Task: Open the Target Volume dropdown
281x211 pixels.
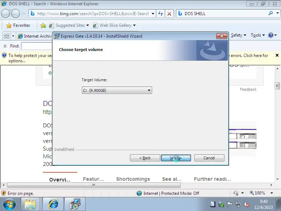Action: 117,90
